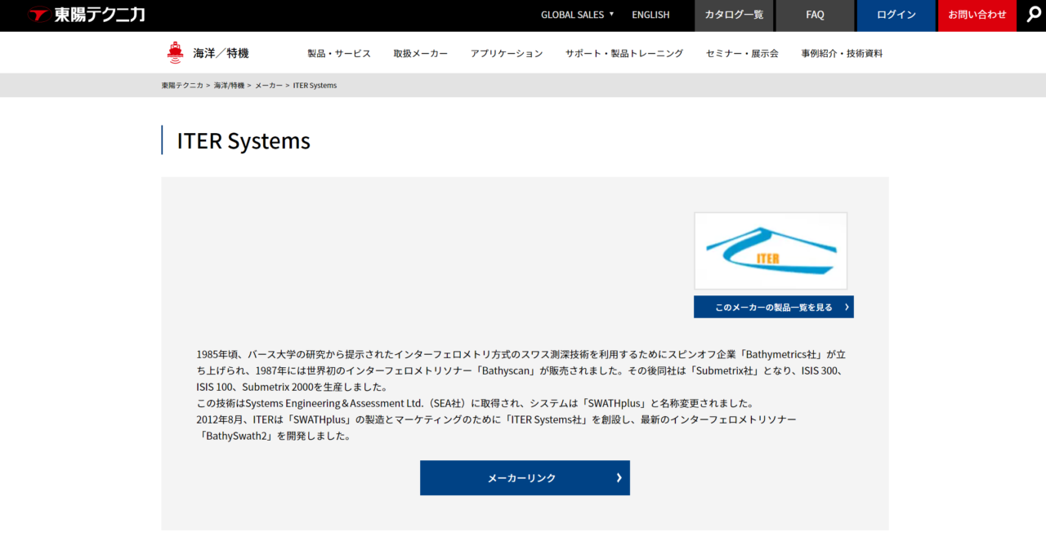Select アプリケーション in navigation
Viewport: 1046px width, 541px height.
pos(506,53)
